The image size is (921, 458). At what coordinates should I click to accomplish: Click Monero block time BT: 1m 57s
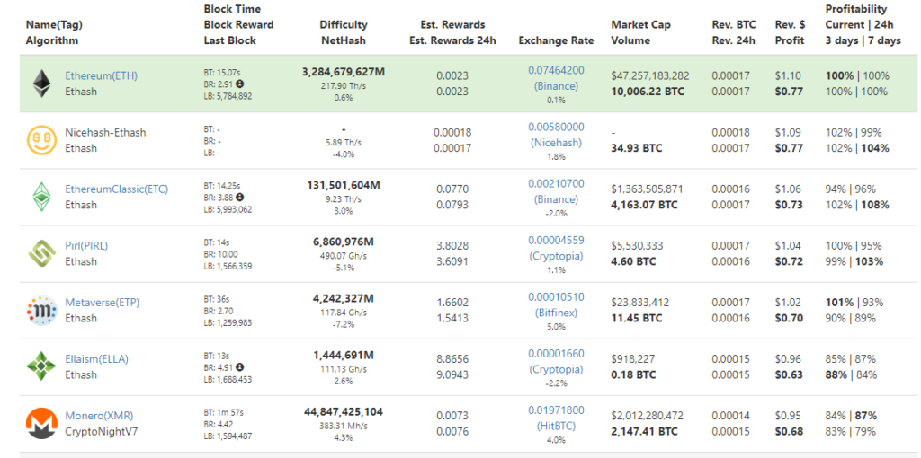point(223,414)
